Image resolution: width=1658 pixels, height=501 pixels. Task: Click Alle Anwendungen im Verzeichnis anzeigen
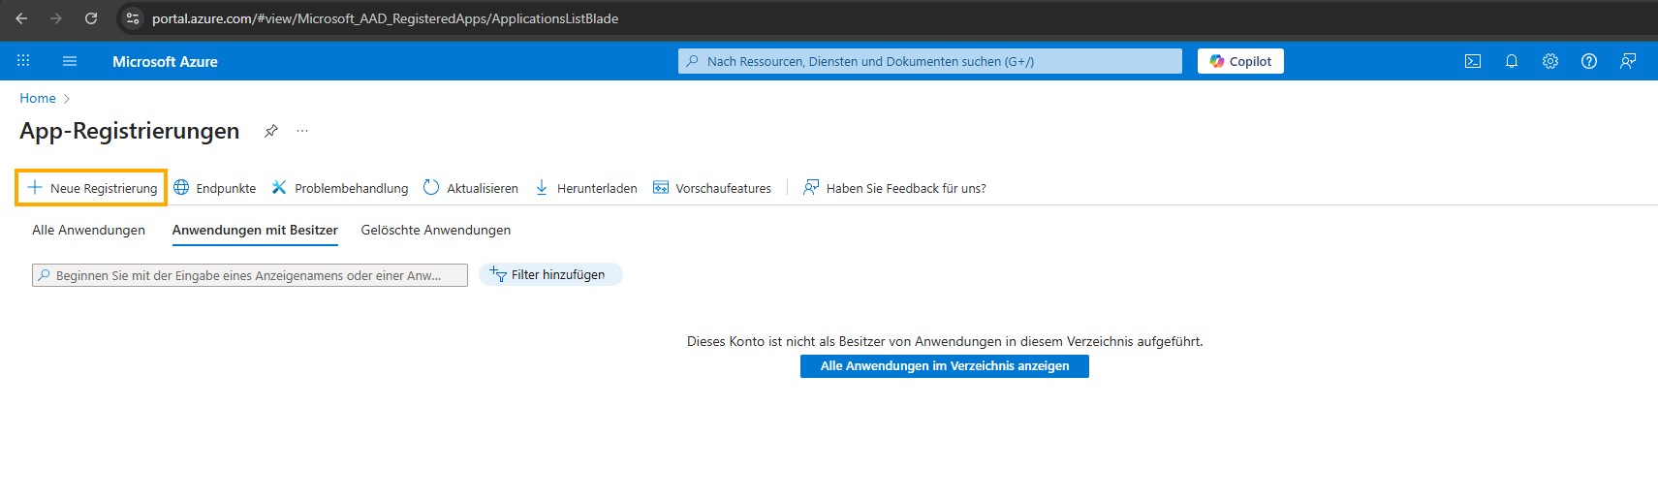945,365
